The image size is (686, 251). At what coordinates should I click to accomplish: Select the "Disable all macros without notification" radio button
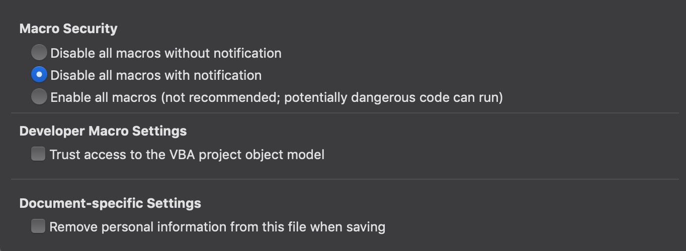point(39,53)
